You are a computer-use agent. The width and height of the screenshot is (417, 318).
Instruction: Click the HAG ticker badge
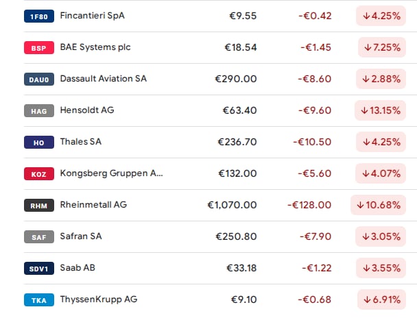click(39, 111)
